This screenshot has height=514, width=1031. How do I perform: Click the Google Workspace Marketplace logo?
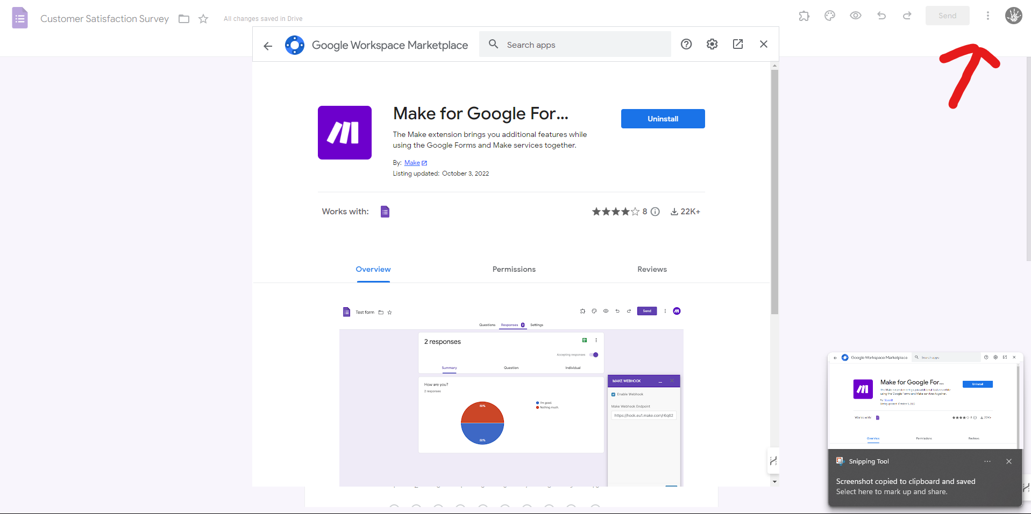click(x=295, y=45)
